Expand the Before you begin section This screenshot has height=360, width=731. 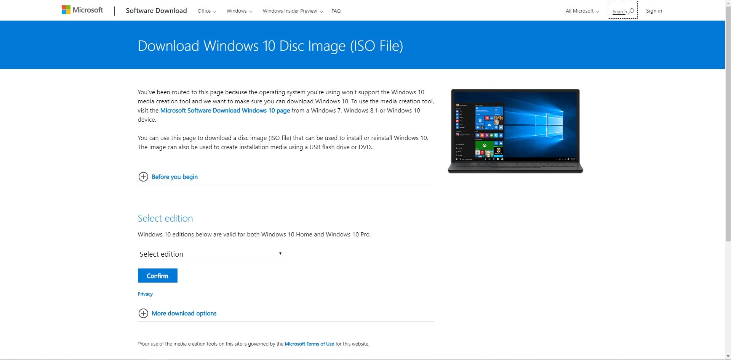coord(168,177)
